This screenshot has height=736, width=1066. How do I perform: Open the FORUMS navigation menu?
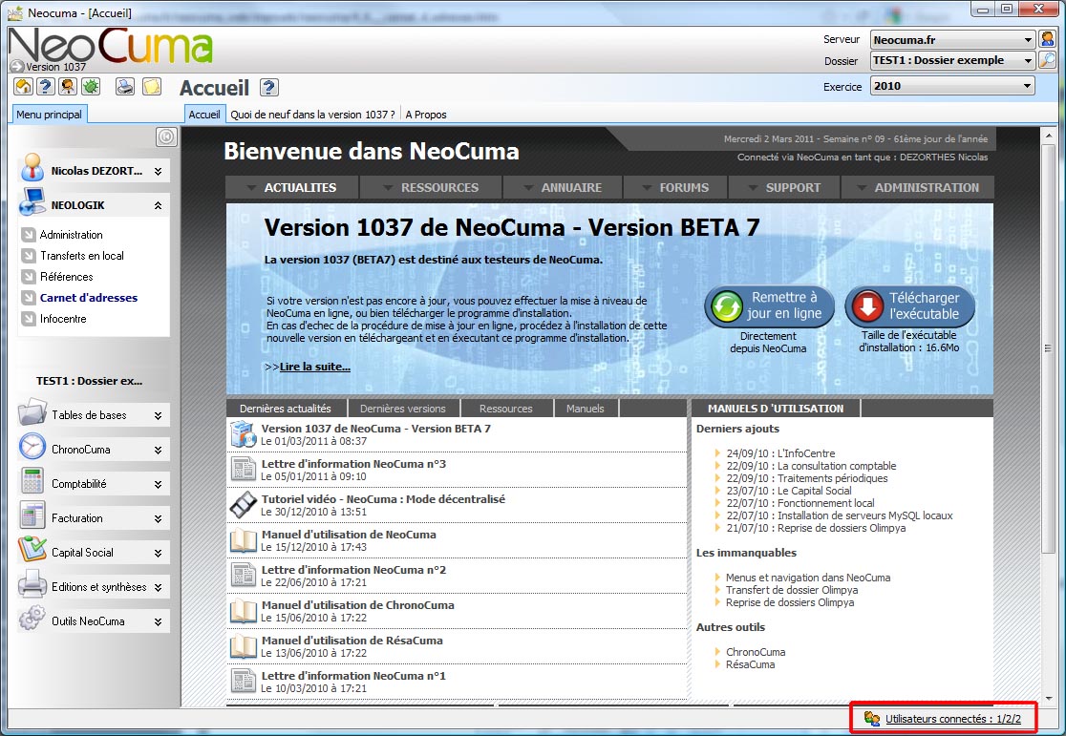(675, 187)
